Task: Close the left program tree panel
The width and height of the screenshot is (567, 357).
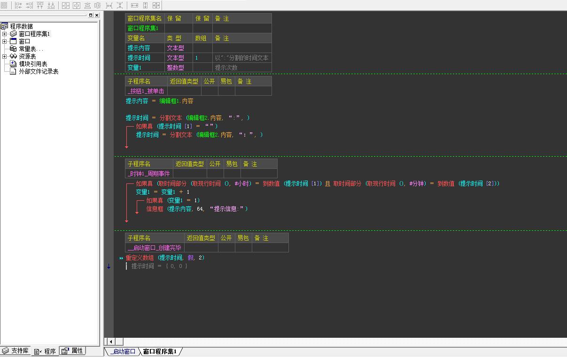Action: (x=97, y=15)
